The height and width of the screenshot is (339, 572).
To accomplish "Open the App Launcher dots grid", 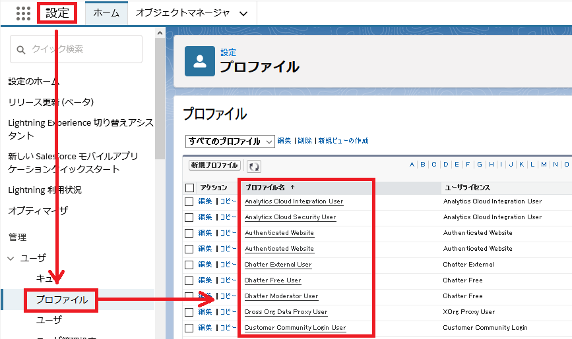I will 22,13.
